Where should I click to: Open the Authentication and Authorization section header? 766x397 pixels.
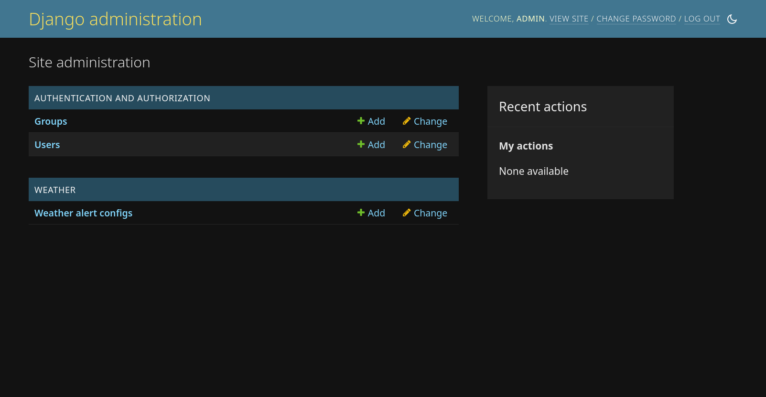point(122,98)
